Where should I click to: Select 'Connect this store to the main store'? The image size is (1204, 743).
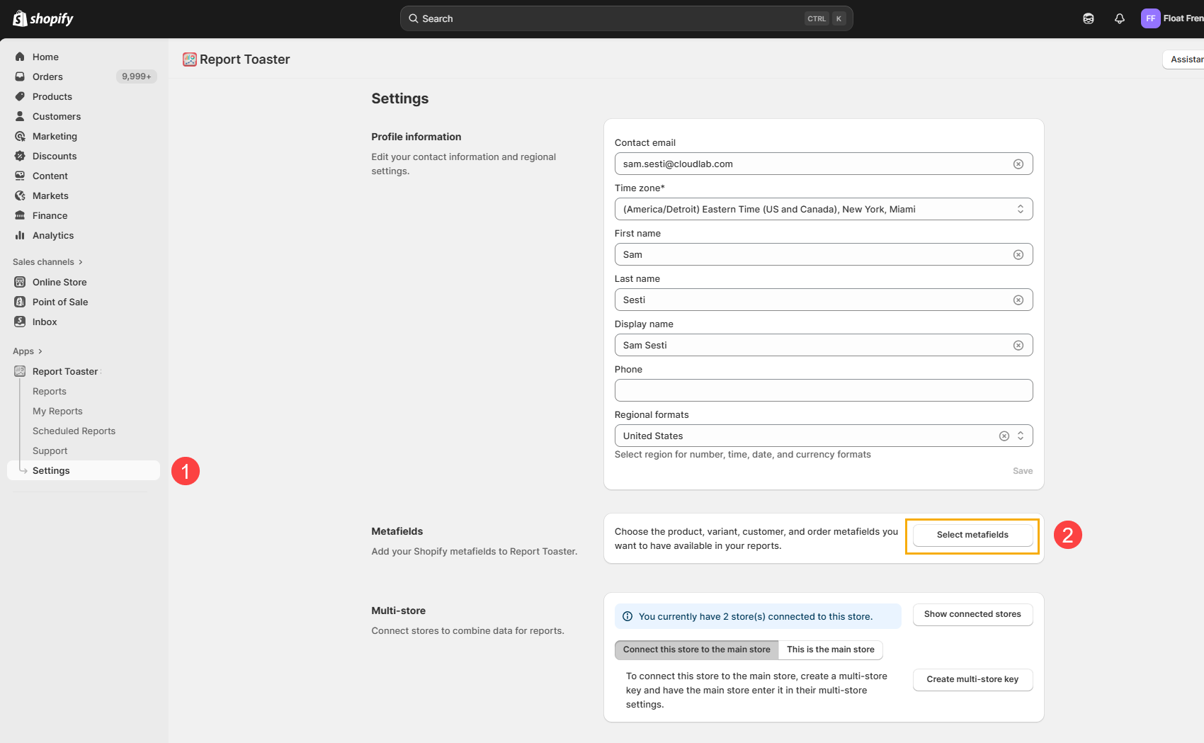tap(696, 650)
